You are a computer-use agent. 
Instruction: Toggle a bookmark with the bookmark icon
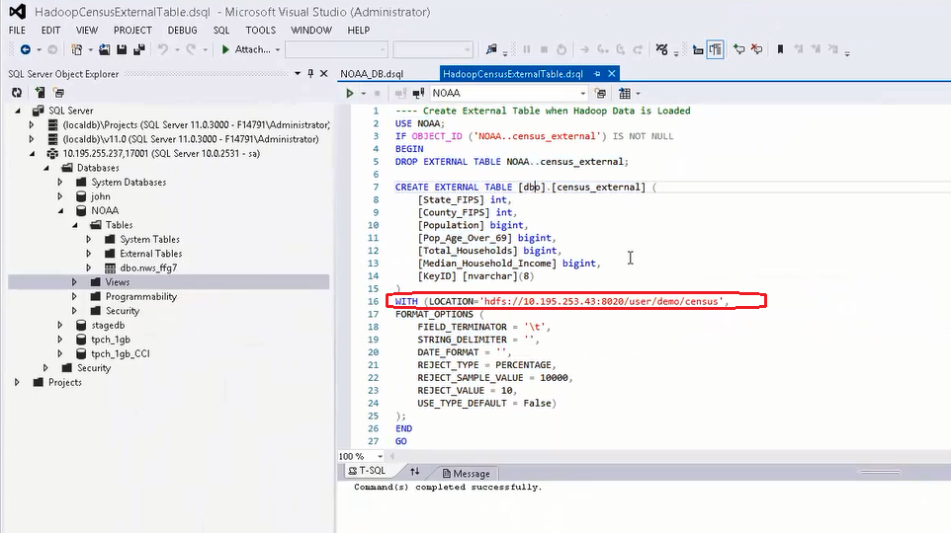[781, 49]
